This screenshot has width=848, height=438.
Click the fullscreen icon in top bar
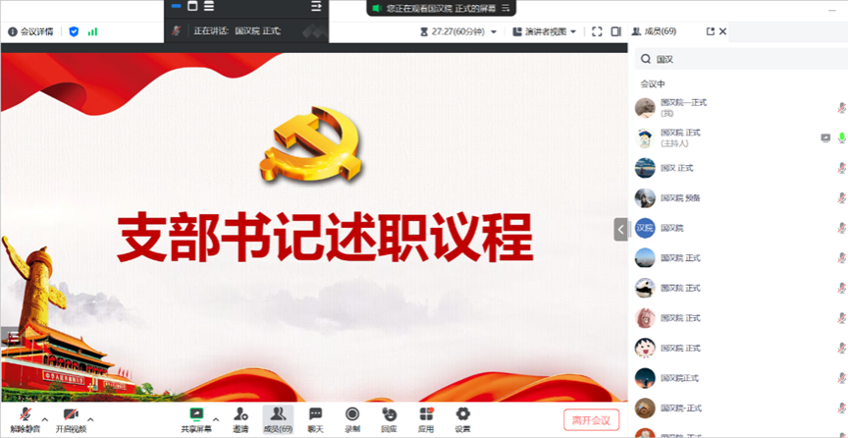pos(597,31)
